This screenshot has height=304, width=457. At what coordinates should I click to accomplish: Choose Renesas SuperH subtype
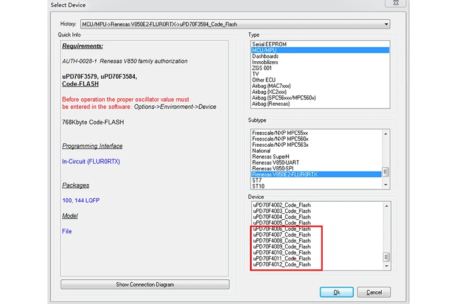tap(316, 157)
